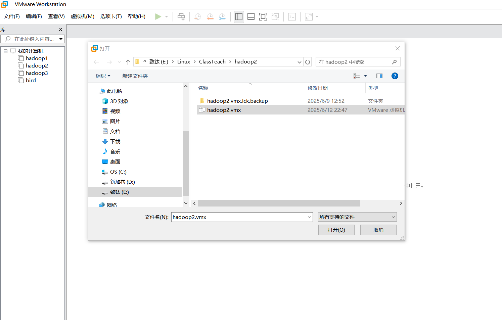Close the 库 library panel
The width and height of the screenshot is (502, 320).
pyautogui.click(x=61, y=30)
